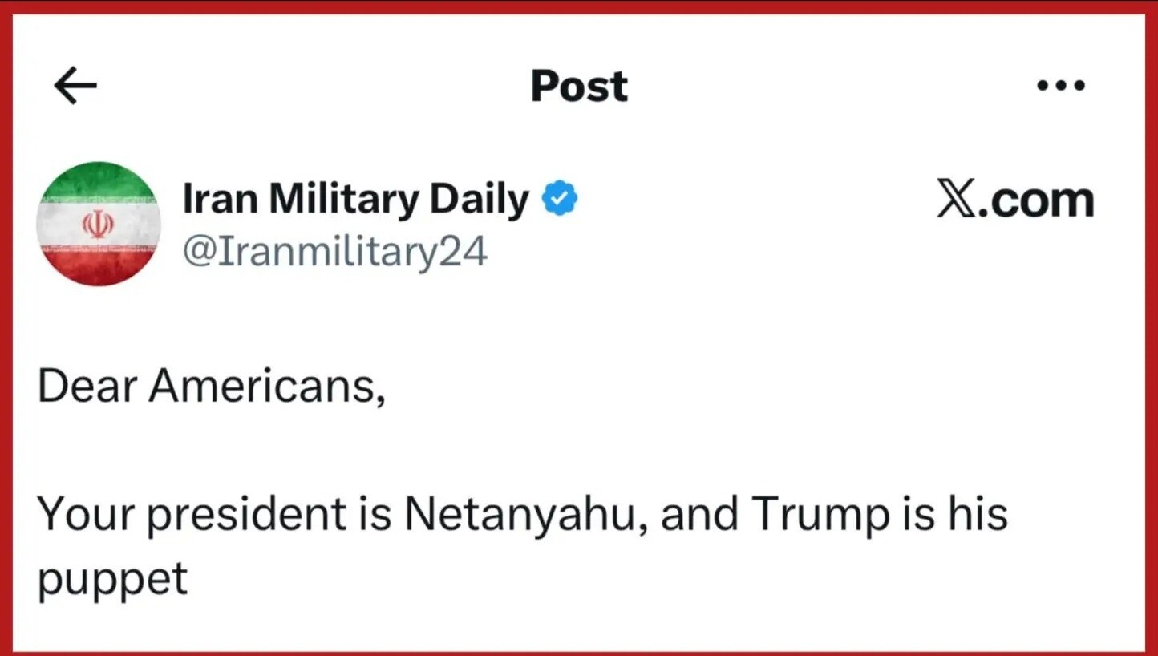Viewport: 1158px width, 656px height.
Task: Click the ".com" text of the watermark
Action: point(1039,200)
